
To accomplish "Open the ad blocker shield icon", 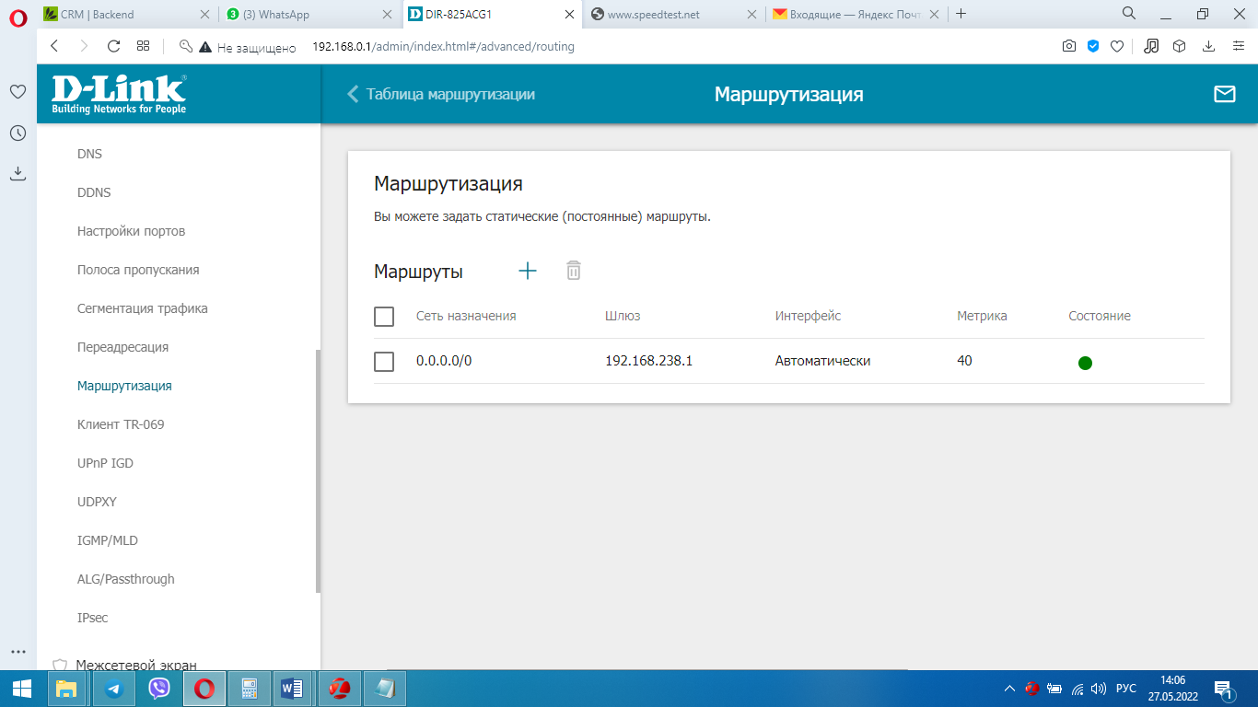I will tap(1093, 46).
